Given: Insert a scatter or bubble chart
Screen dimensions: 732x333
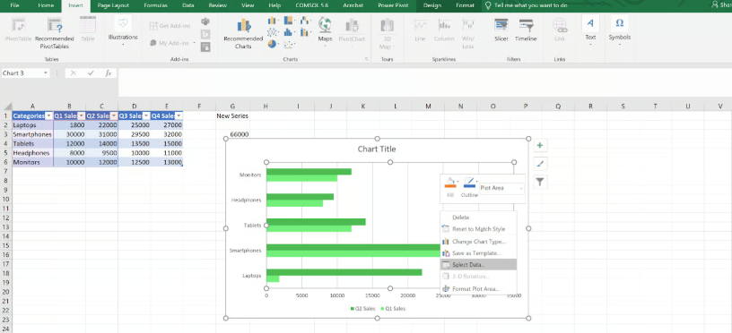Looking at the screenshot, I should pos(290,44).
